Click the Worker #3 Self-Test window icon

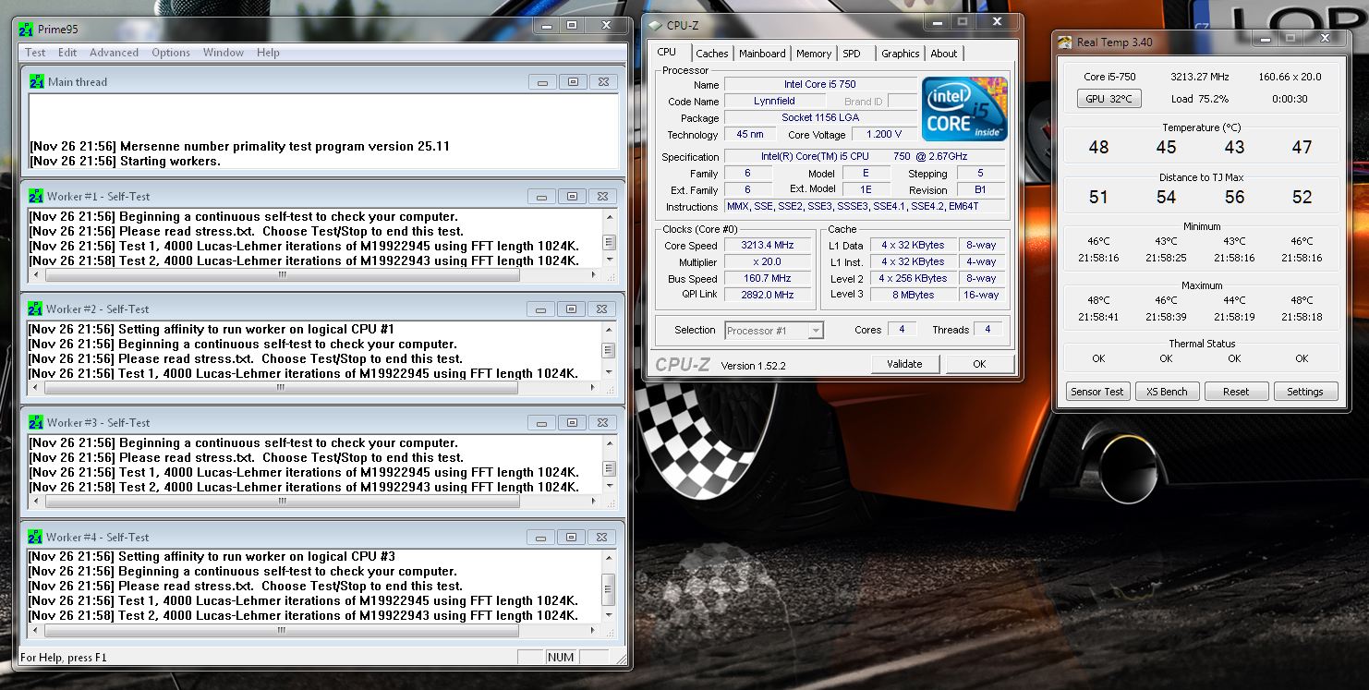click(x=36, y=422)
